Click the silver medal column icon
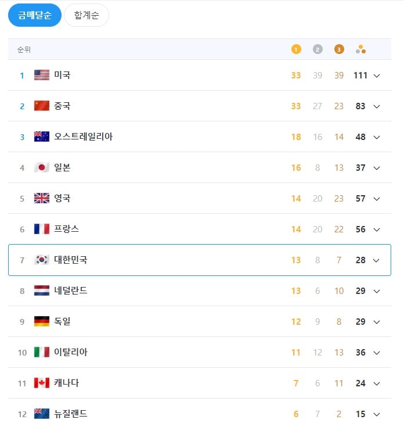This screenshot has width=404, height=427. tap(318, 49)
